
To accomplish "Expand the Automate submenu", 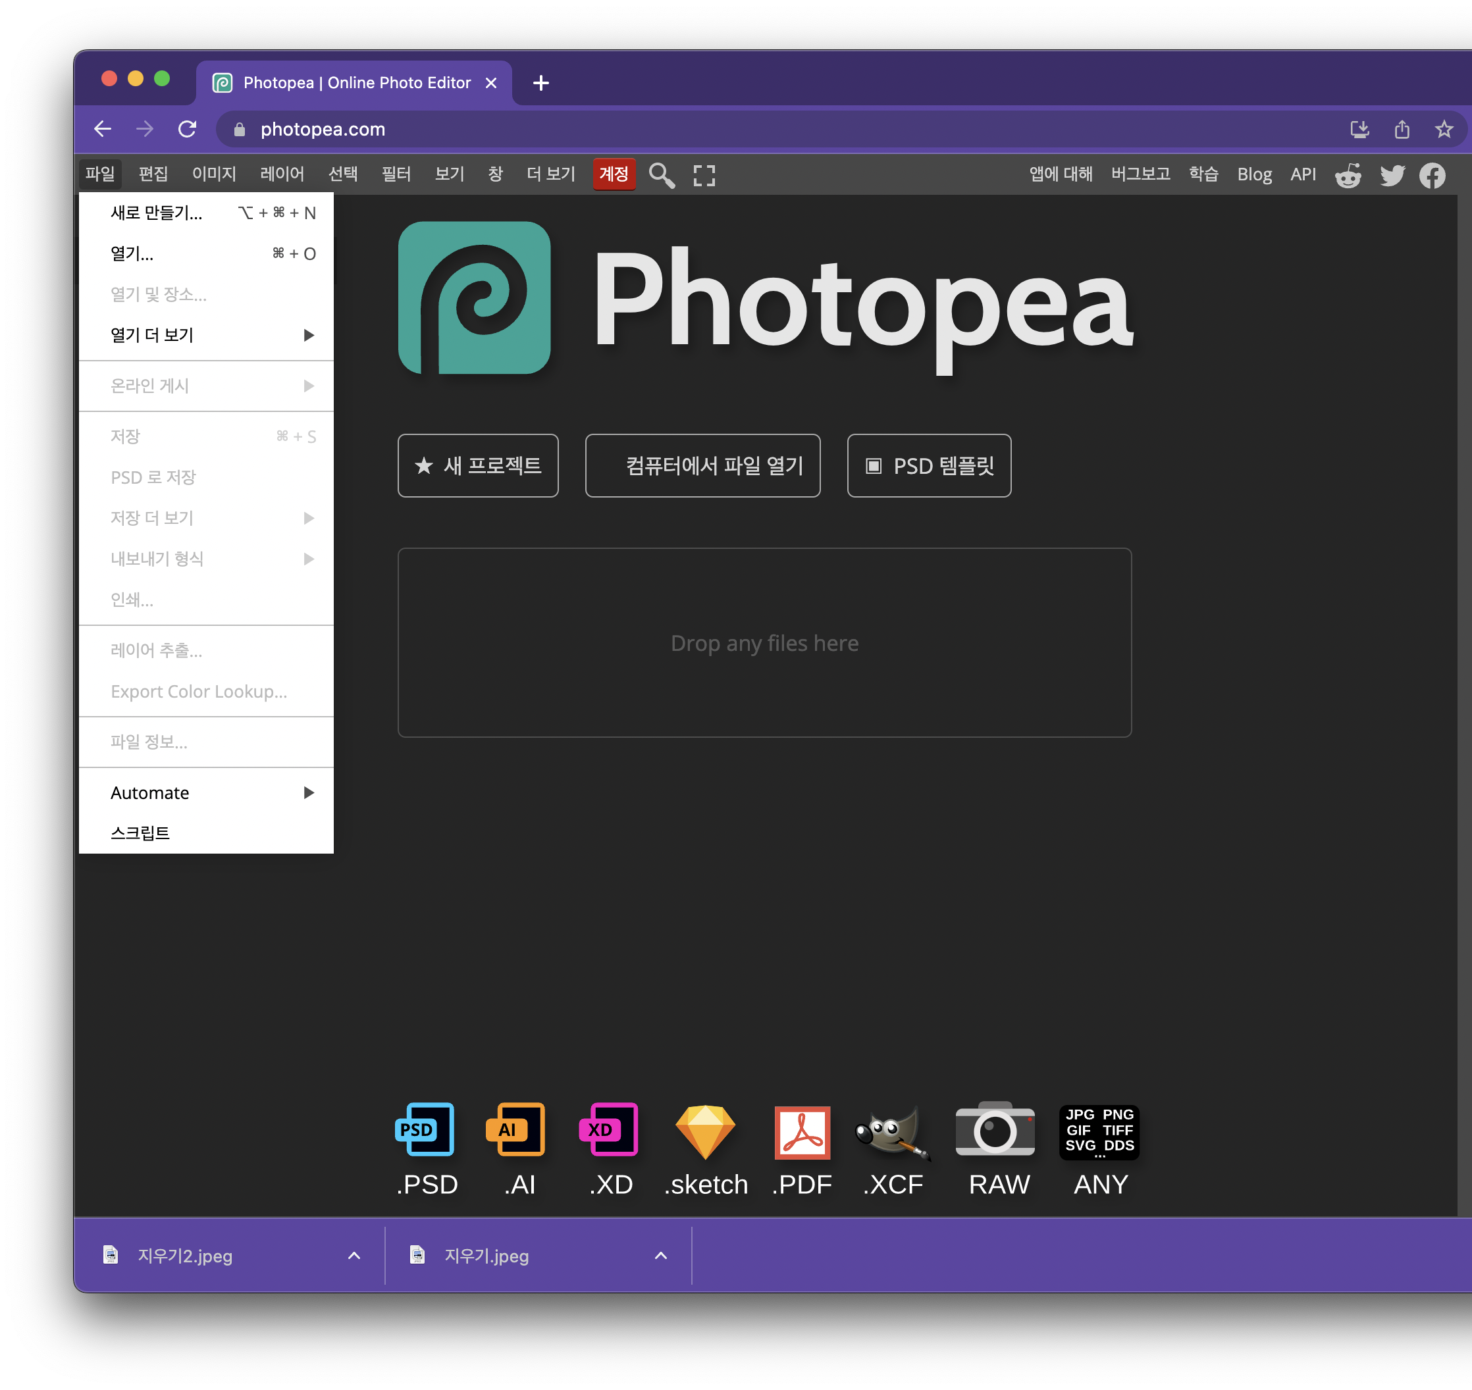I will 206,793.
